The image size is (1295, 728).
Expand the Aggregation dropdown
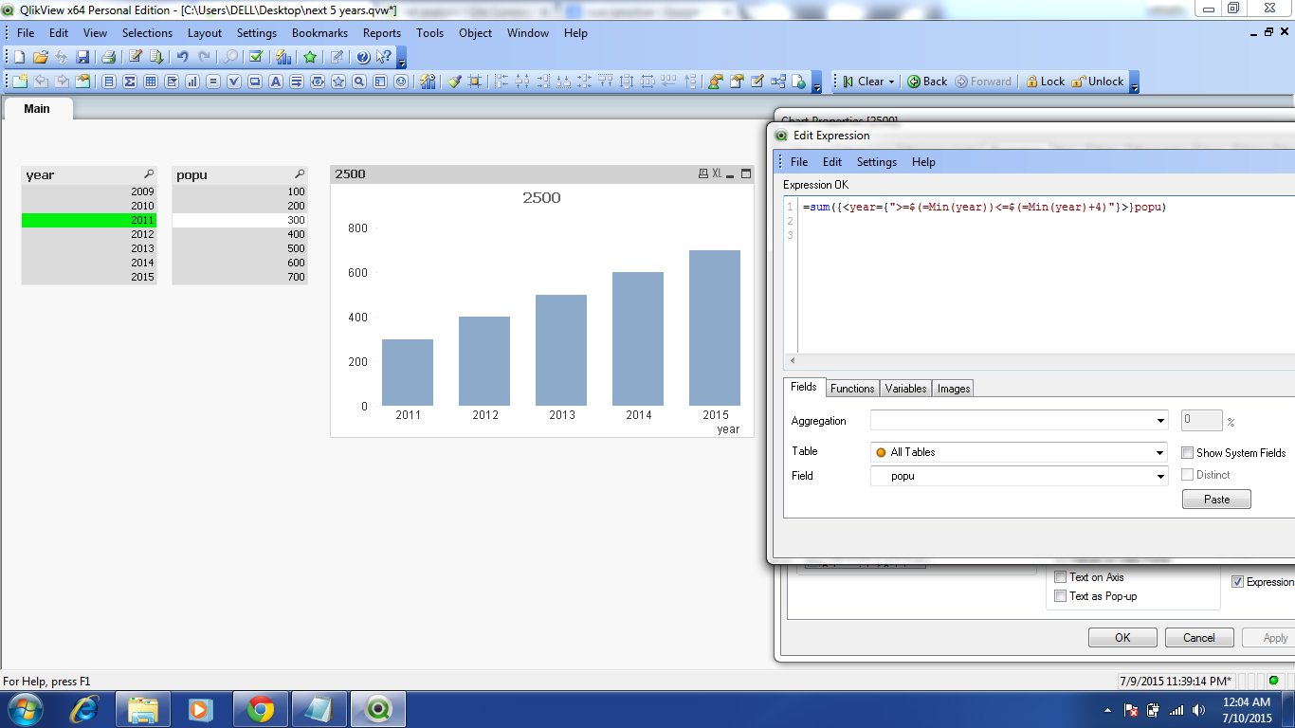[1160, 421]
